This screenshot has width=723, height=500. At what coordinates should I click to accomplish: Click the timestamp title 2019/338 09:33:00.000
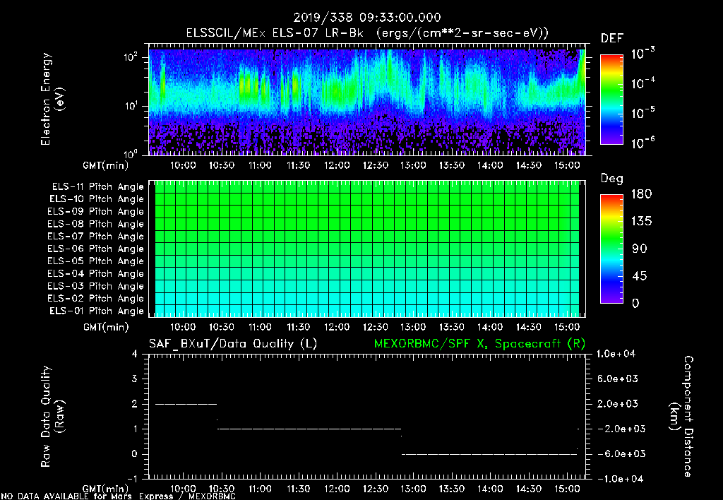367,18
